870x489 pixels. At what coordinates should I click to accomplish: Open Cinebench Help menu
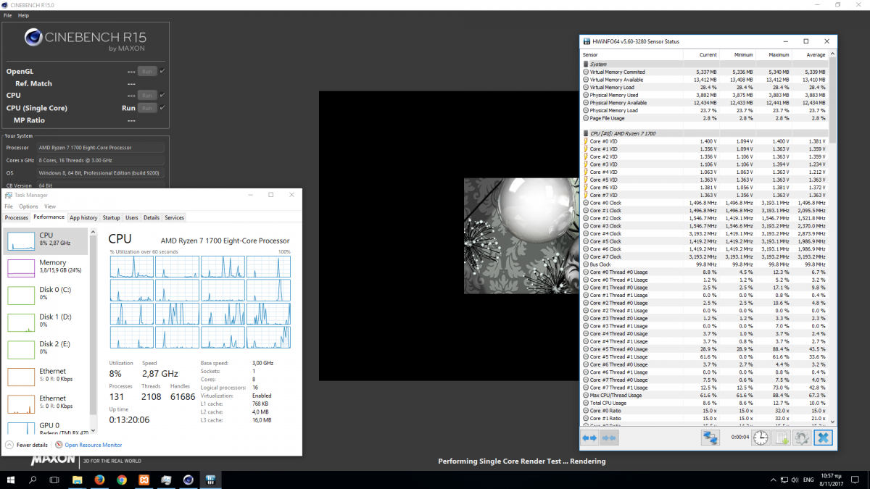[x=24, y=15]
